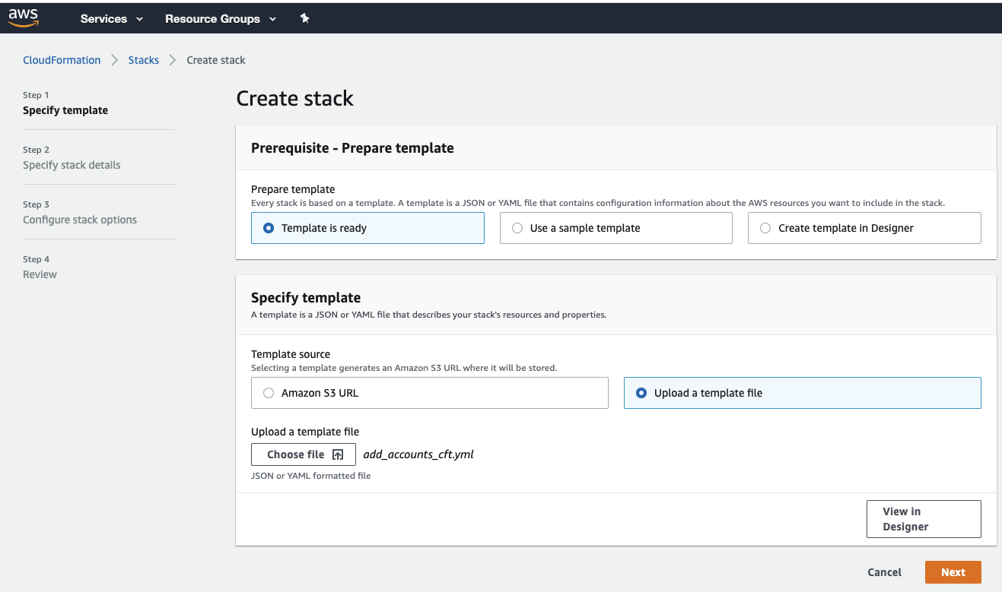
Task: Click the add_accounts_cft.yml file name
Action: 418,454
